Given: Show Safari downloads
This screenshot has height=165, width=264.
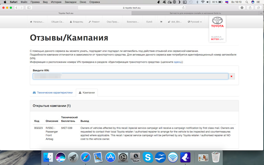Looking at the screenshot, I should (x=242, y=8).
